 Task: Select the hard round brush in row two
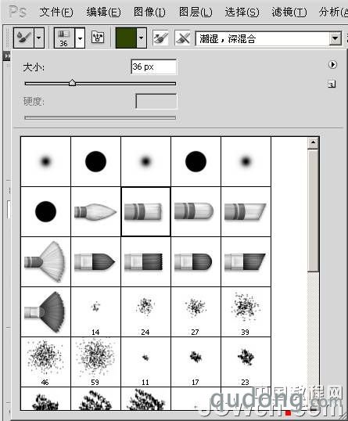pos(45,211)
